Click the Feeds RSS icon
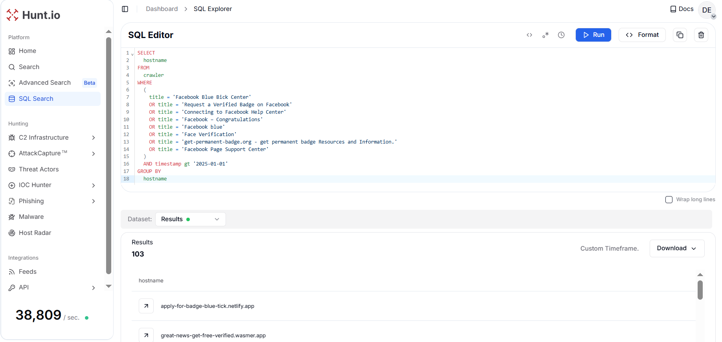The width and height of the screenshot is (722, 342). tap(12, 272)
